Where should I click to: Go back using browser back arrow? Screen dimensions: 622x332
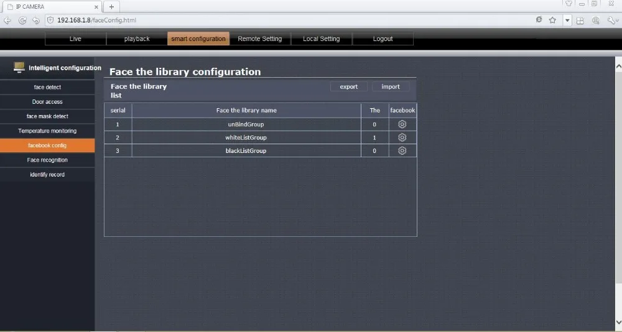pos(7,21)
